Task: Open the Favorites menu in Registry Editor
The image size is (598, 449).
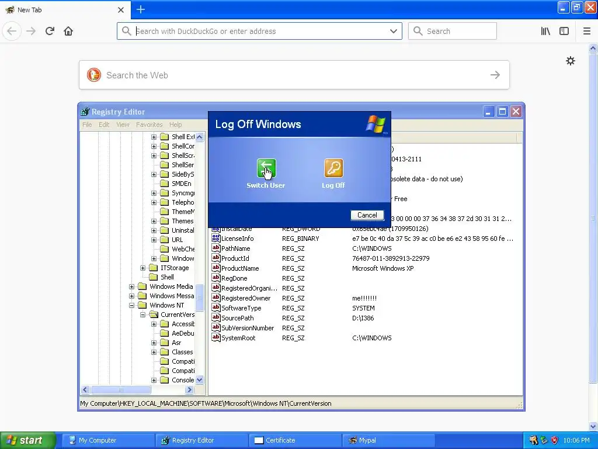Action: (149, 125)
